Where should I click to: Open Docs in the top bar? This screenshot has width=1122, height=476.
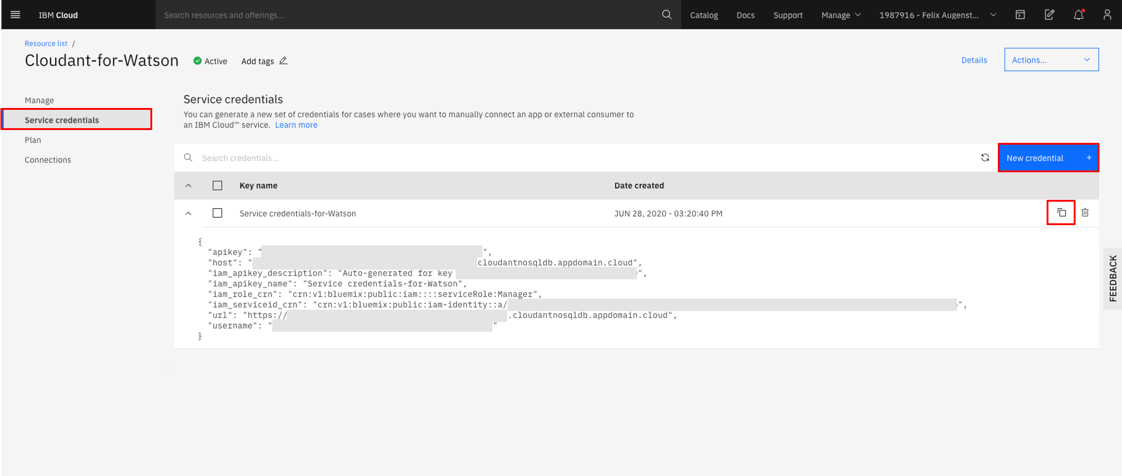click(745, 15)
